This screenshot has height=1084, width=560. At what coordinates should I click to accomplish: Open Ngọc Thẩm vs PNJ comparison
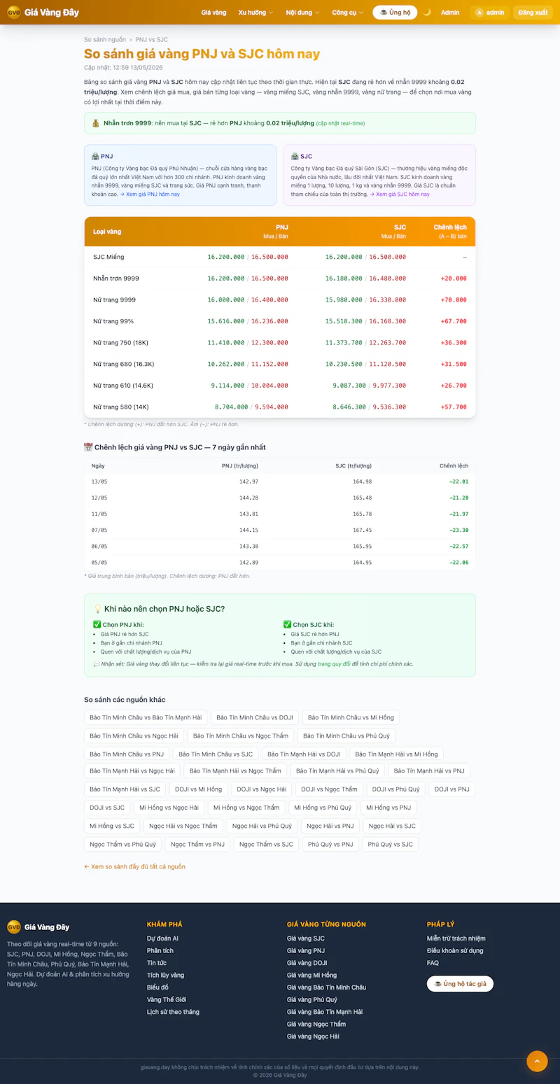[197, 844]
